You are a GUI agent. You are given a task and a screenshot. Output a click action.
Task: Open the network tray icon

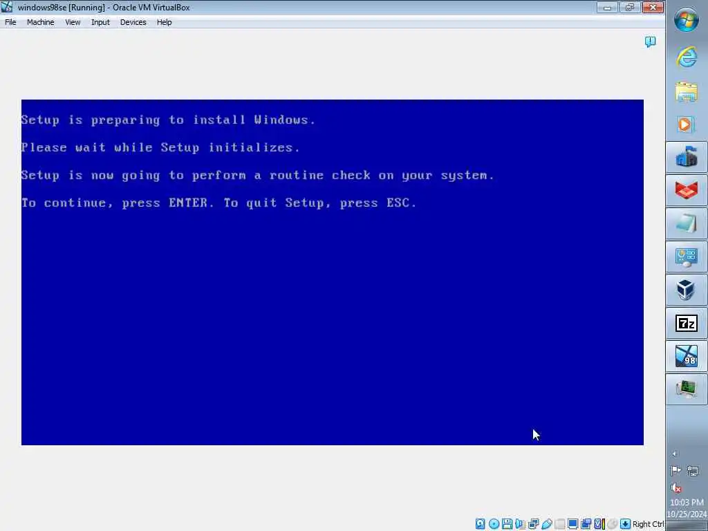(x=693, y=471)
